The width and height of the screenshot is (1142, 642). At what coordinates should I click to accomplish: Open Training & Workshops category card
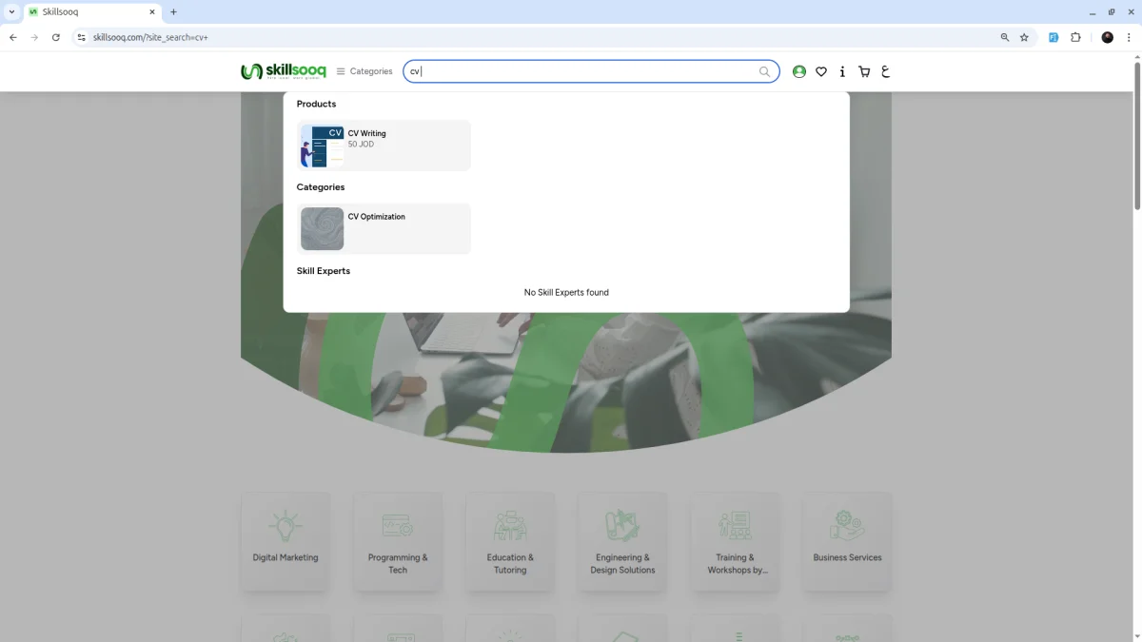pos(735,541)
